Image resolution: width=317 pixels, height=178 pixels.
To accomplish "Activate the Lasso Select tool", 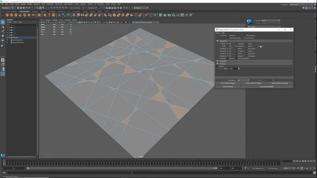I will pos(2,27).
